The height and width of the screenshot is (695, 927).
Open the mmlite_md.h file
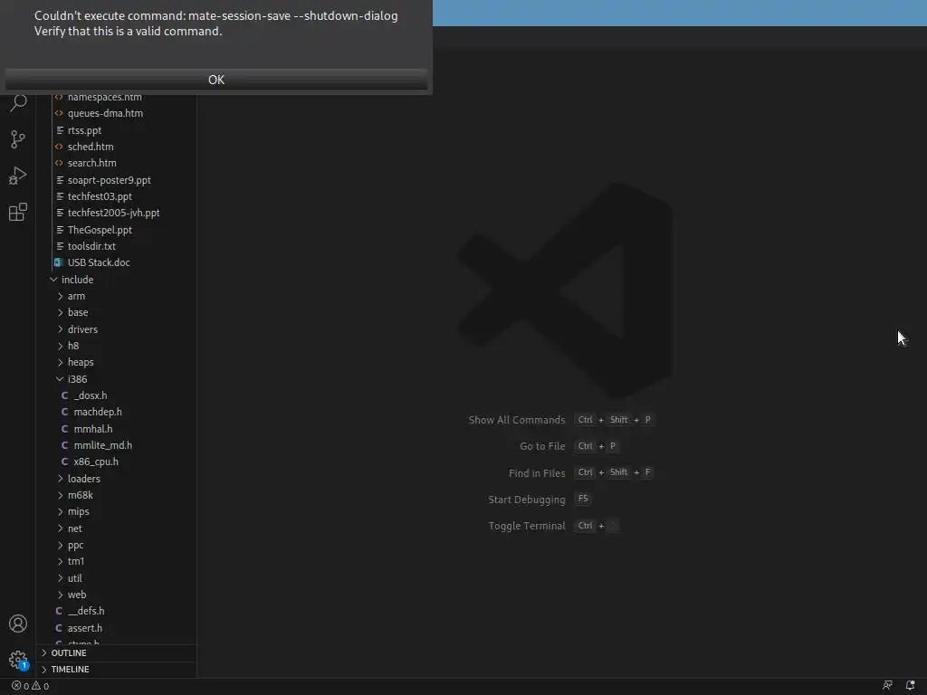coord(117,445)
